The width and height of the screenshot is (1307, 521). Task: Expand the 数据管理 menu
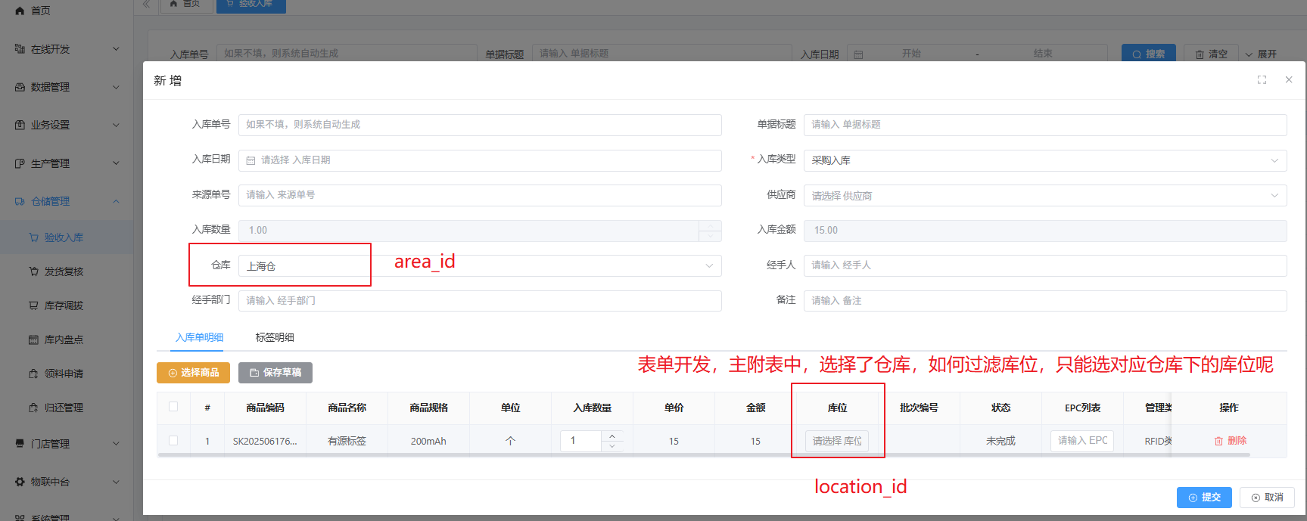coord(116,87)
